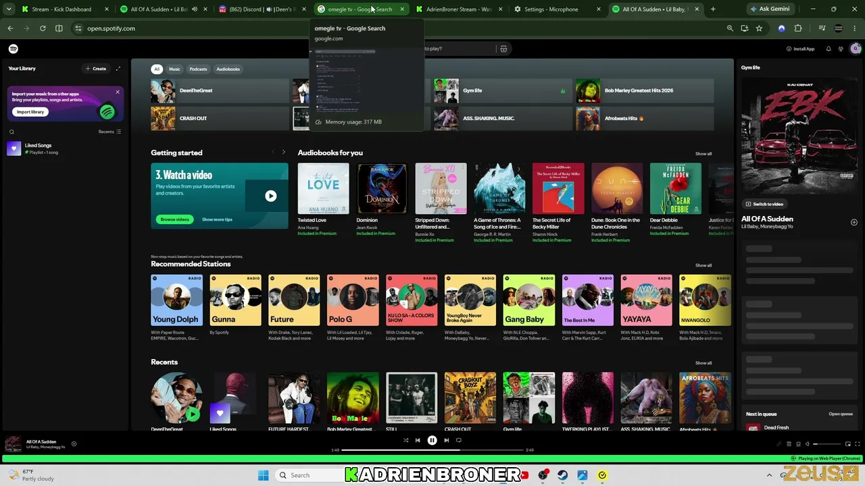Click the Spotify logo home icon
The image size is (865, 486).
click(x=14, y=49)
